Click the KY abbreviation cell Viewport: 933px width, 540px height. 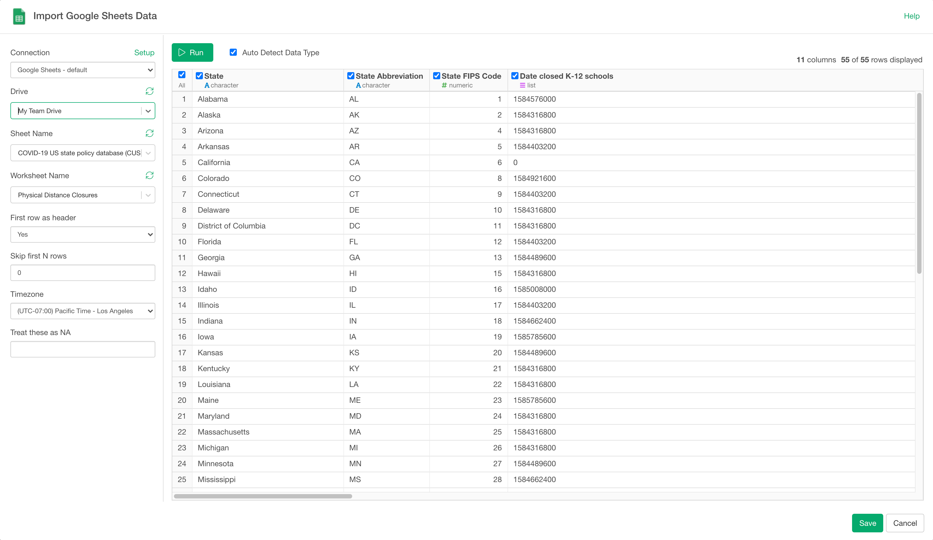click(x=387, y=369)
